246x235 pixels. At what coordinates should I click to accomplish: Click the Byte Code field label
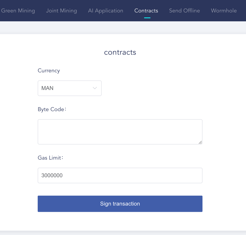pyautogui.click(x=52, y=109)
